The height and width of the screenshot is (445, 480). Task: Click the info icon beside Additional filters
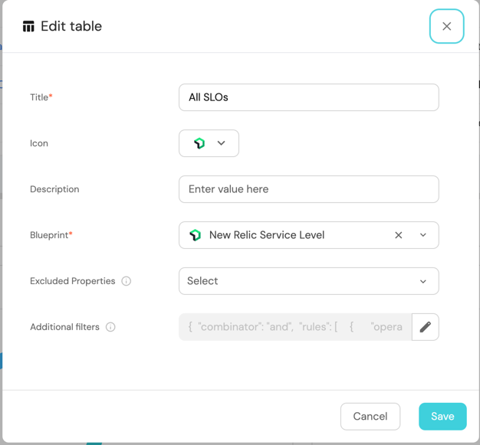[110, 327]
